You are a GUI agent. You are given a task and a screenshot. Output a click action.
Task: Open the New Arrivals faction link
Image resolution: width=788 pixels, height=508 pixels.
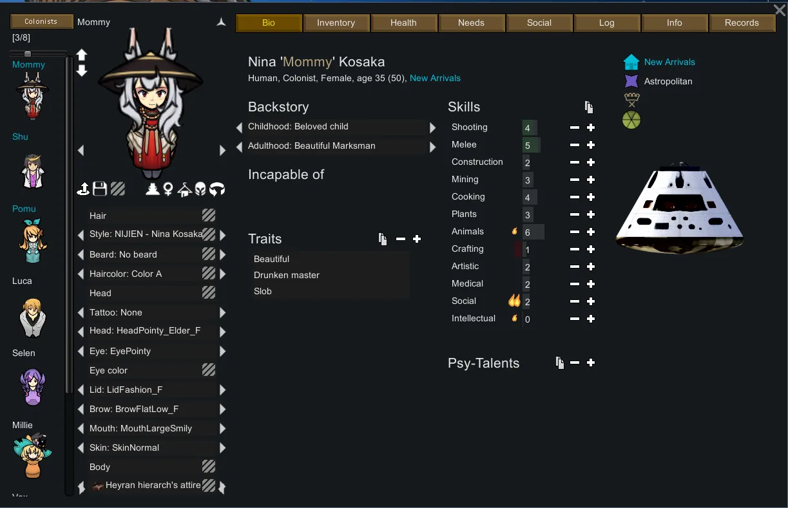click(x=669, y=62)
